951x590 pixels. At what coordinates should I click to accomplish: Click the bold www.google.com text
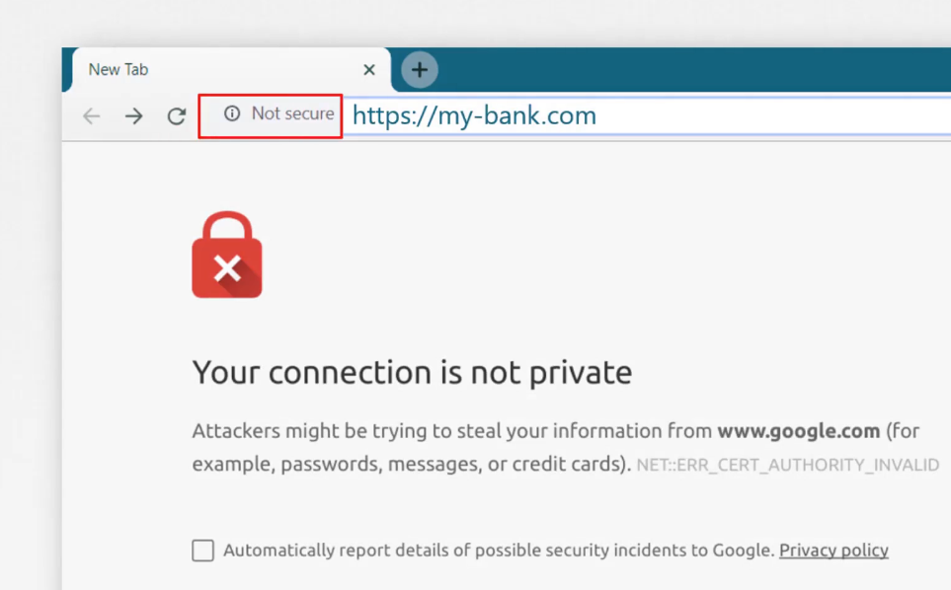(798, 431)
